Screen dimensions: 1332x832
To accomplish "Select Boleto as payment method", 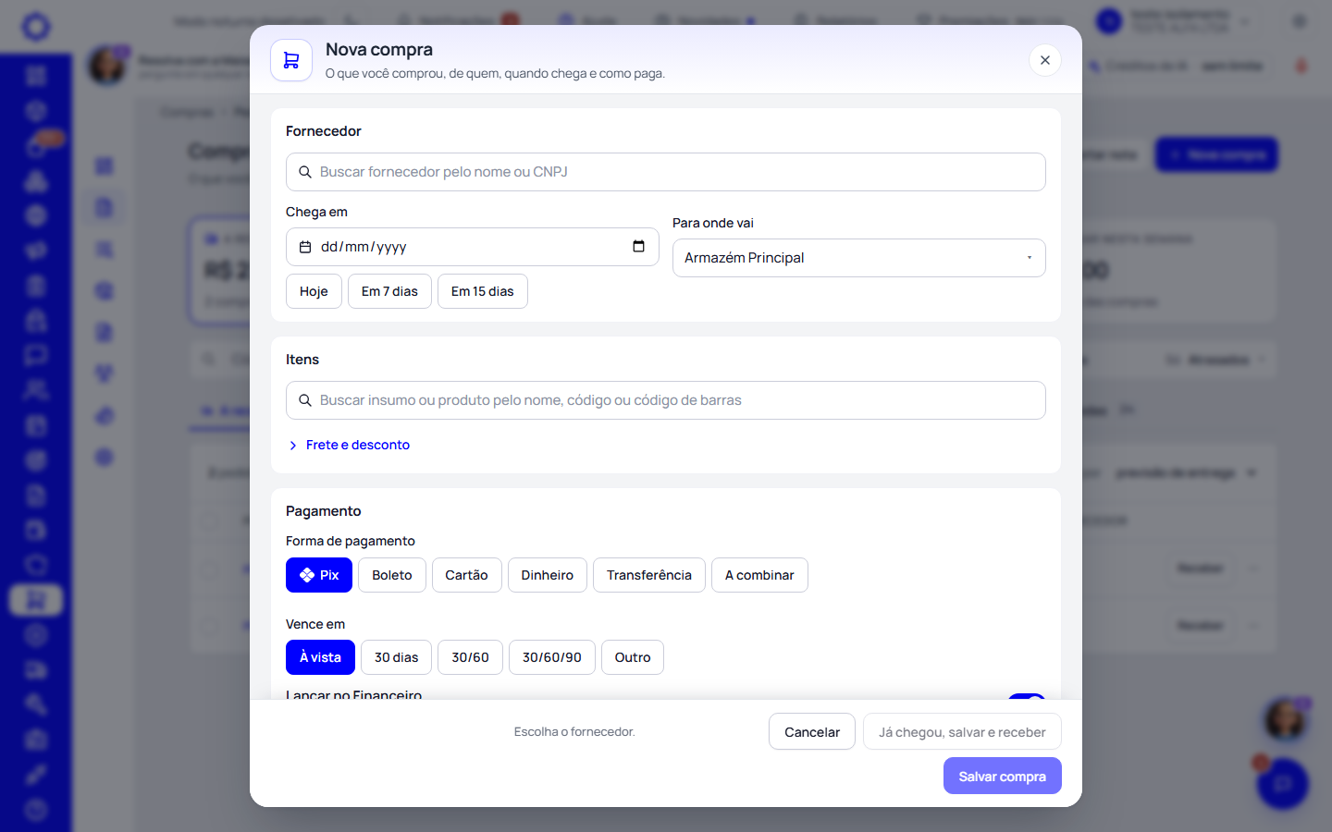I will pos(392,575).
